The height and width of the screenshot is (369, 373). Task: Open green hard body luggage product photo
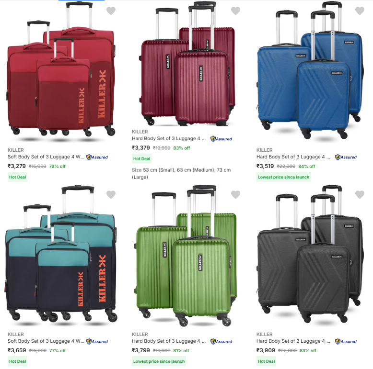point(186,255)
